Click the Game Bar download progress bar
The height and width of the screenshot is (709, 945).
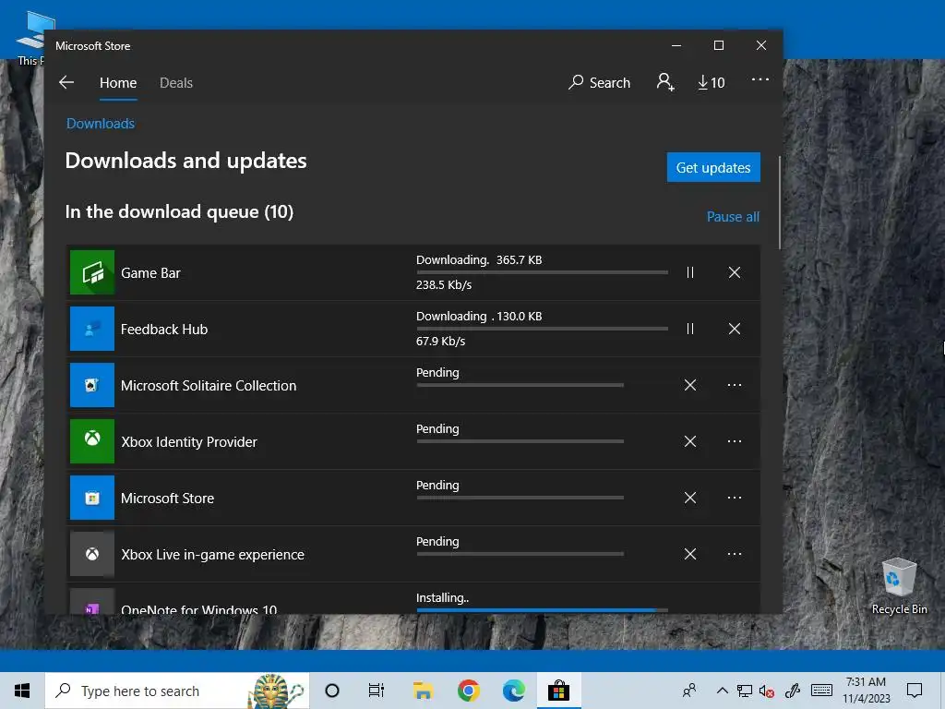pyautogui.click(x=542, y=272)
